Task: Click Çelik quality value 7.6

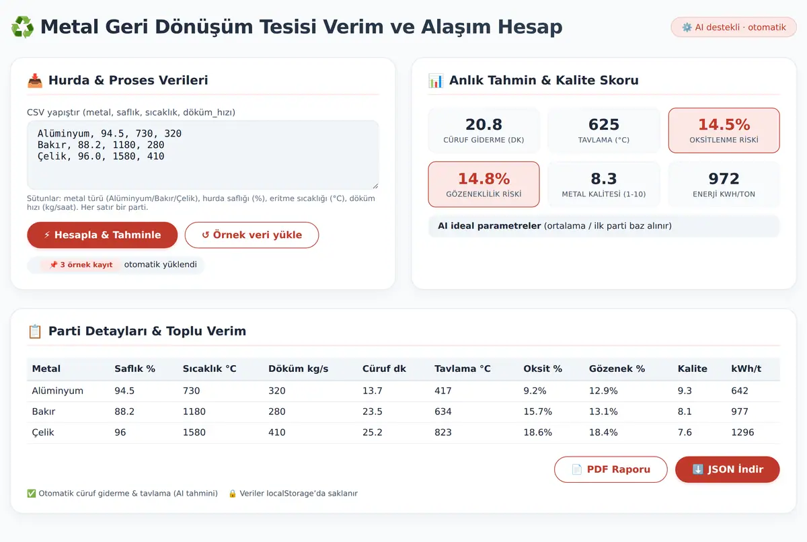Action: [x=685, y=432]
